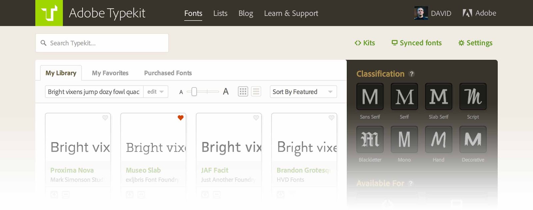Click the Search Typekit input field
The image size is (533, 210).
pyautogui.click(x=102, y=43)
